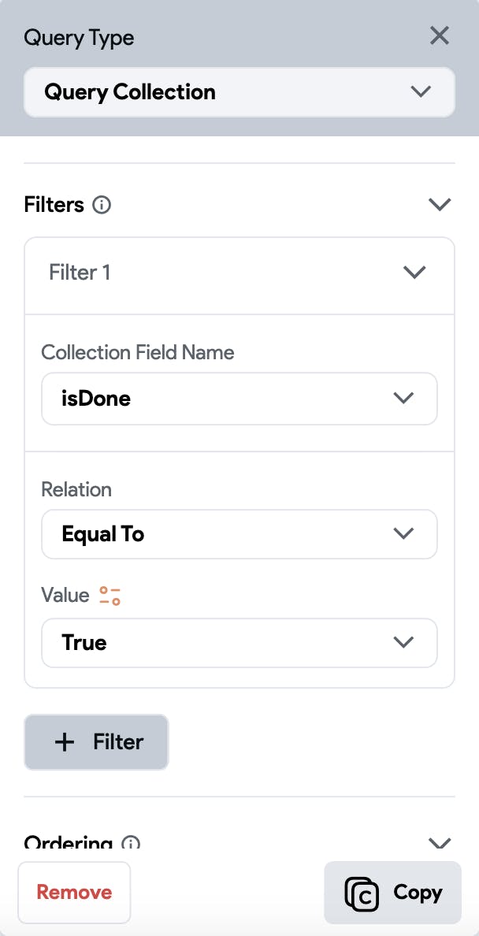Click the copy icon in Copy button
The height and width of the screenshot is (936, 479).
pyautogui.click(x=362, y=893)
